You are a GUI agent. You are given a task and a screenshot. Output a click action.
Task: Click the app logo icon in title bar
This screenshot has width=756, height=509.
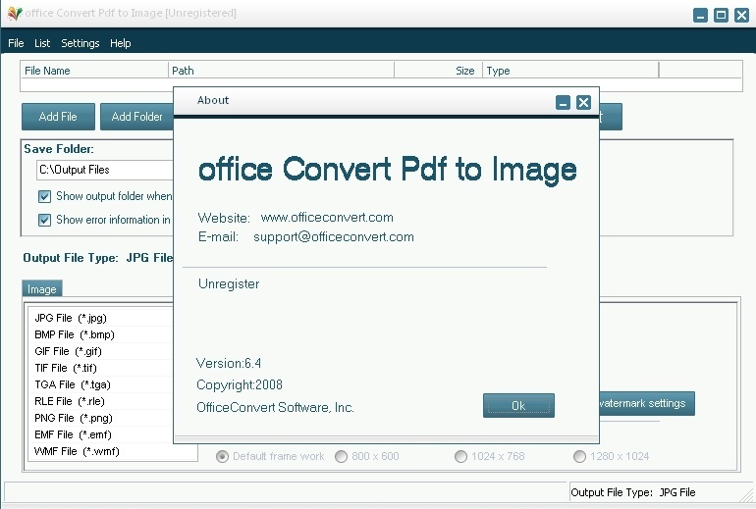pyautogui.click(x=15, y=14)
